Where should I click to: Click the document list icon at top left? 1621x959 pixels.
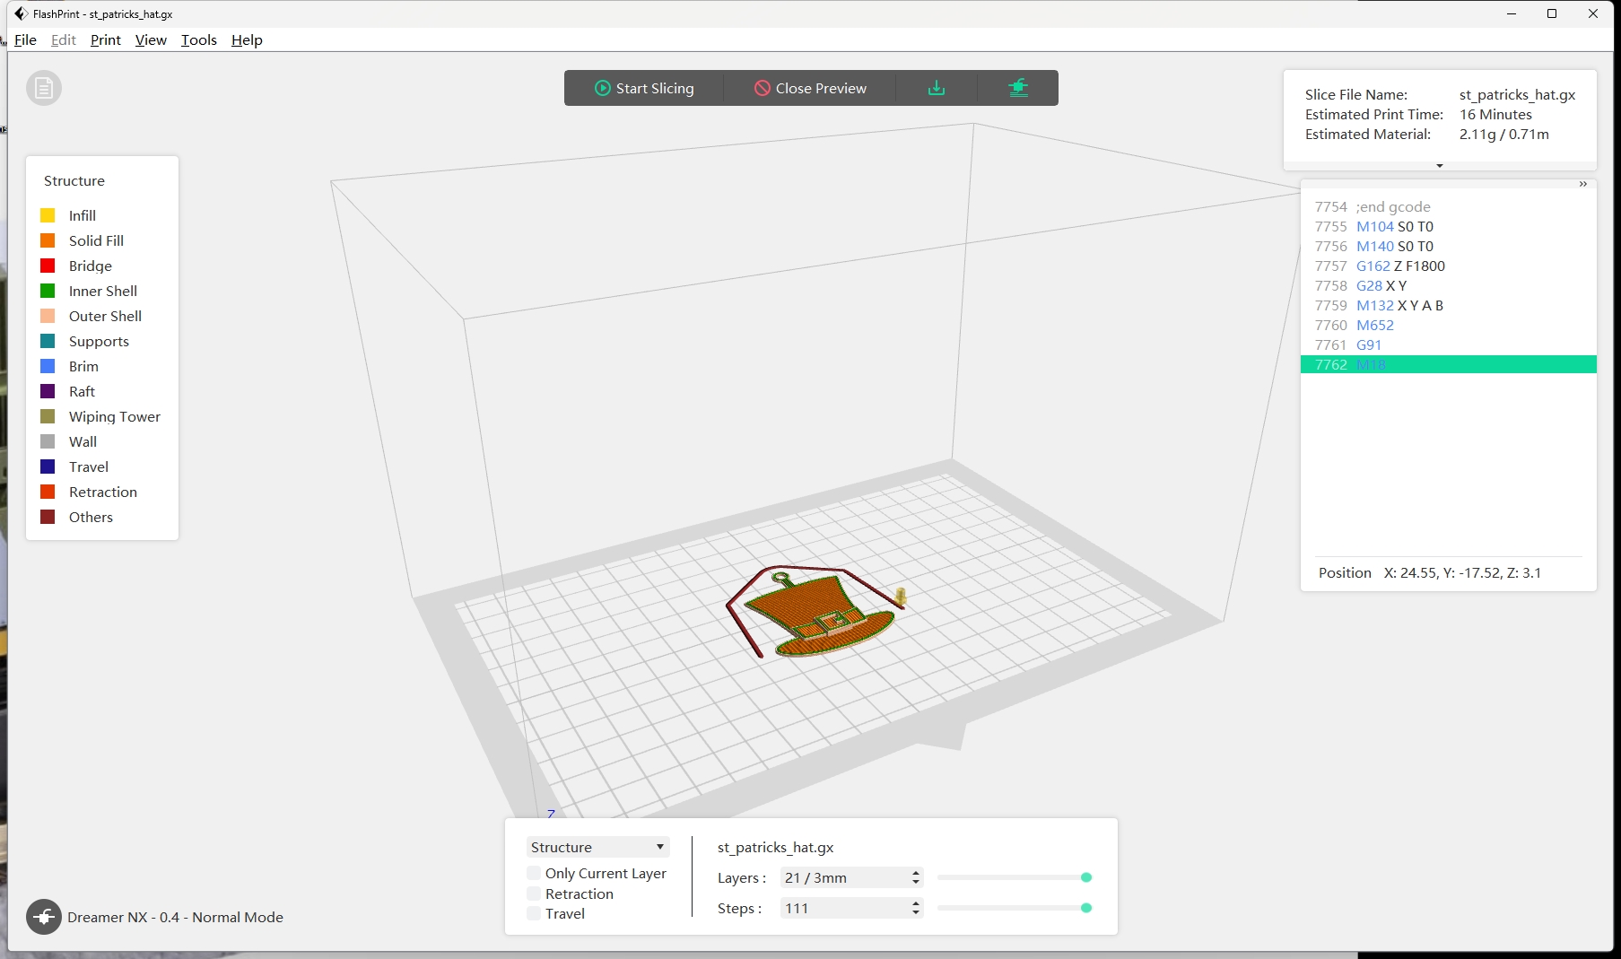tap(44, 88)
